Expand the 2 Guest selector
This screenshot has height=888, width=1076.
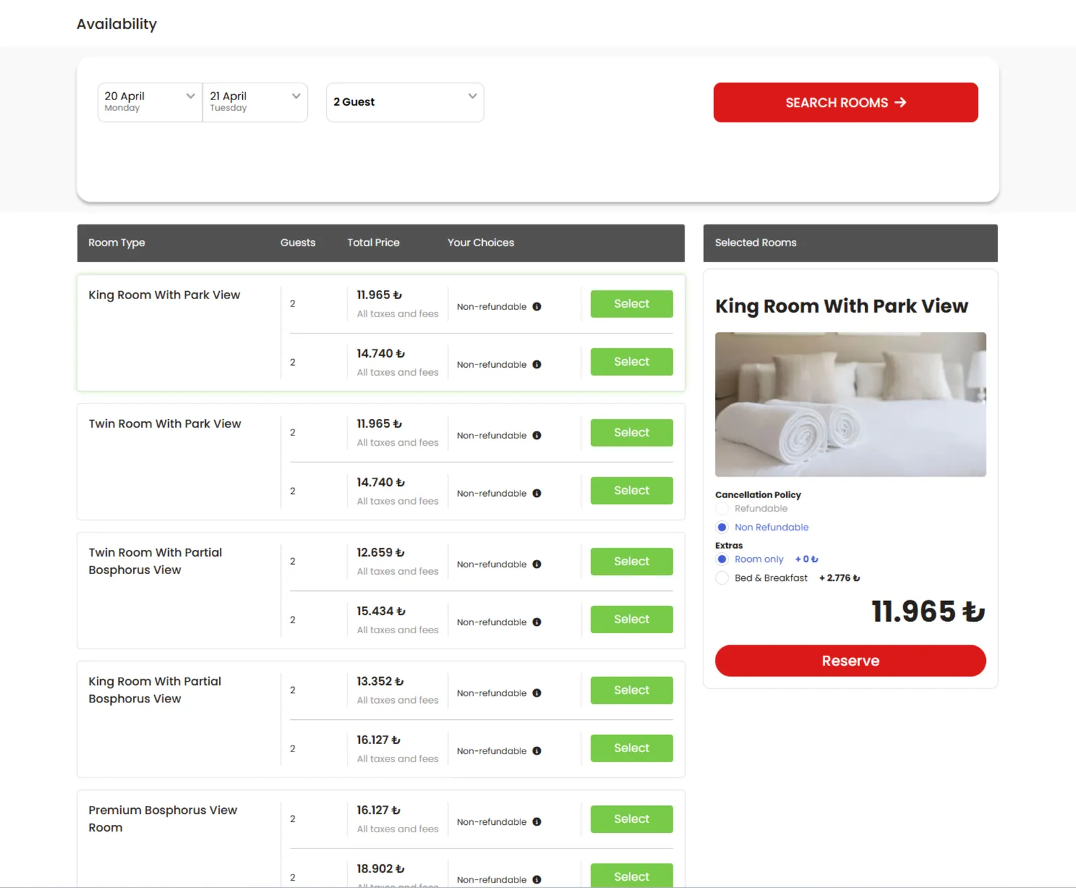[405, 102]
